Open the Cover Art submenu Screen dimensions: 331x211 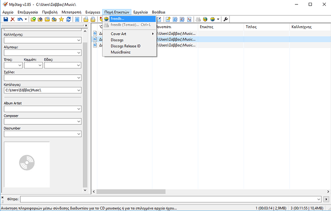[x=129, y=34]
